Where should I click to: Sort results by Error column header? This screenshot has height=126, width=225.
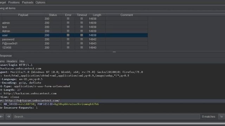68,15
